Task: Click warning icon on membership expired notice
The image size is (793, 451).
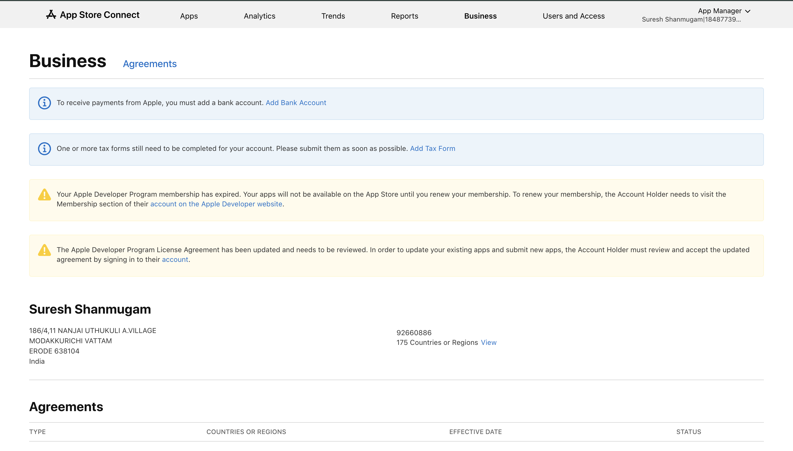Action: pyautogui.click(x=44, y=195)
